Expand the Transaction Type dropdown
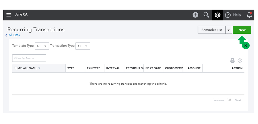Viewport: 258px width, 124px height. tap(82, 46)
